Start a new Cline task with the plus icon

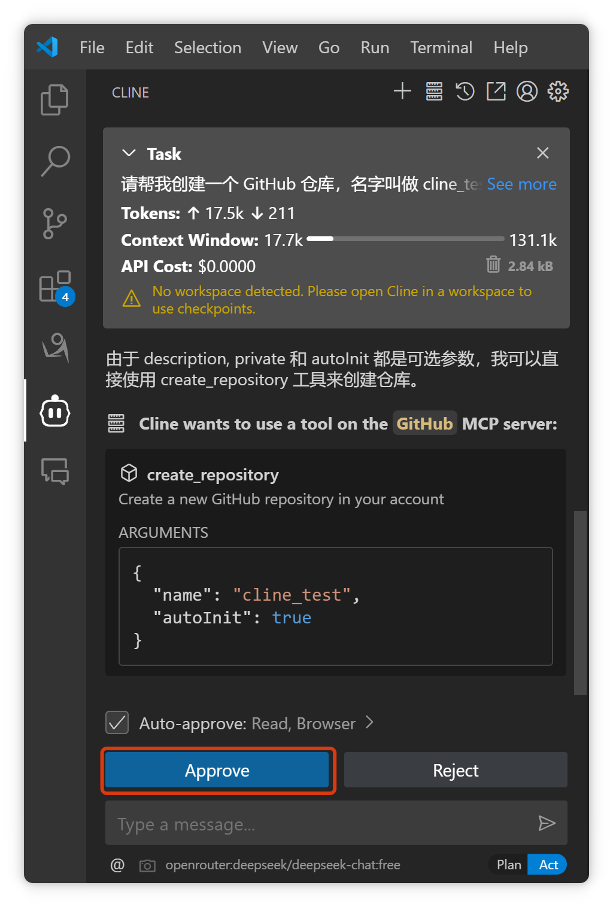click(x=402, y=92)
